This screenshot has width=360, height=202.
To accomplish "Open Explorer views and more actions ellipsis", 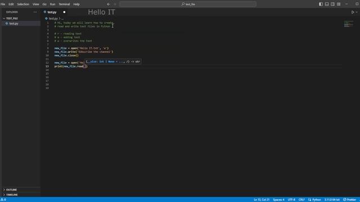I will [x=35, y=12].
